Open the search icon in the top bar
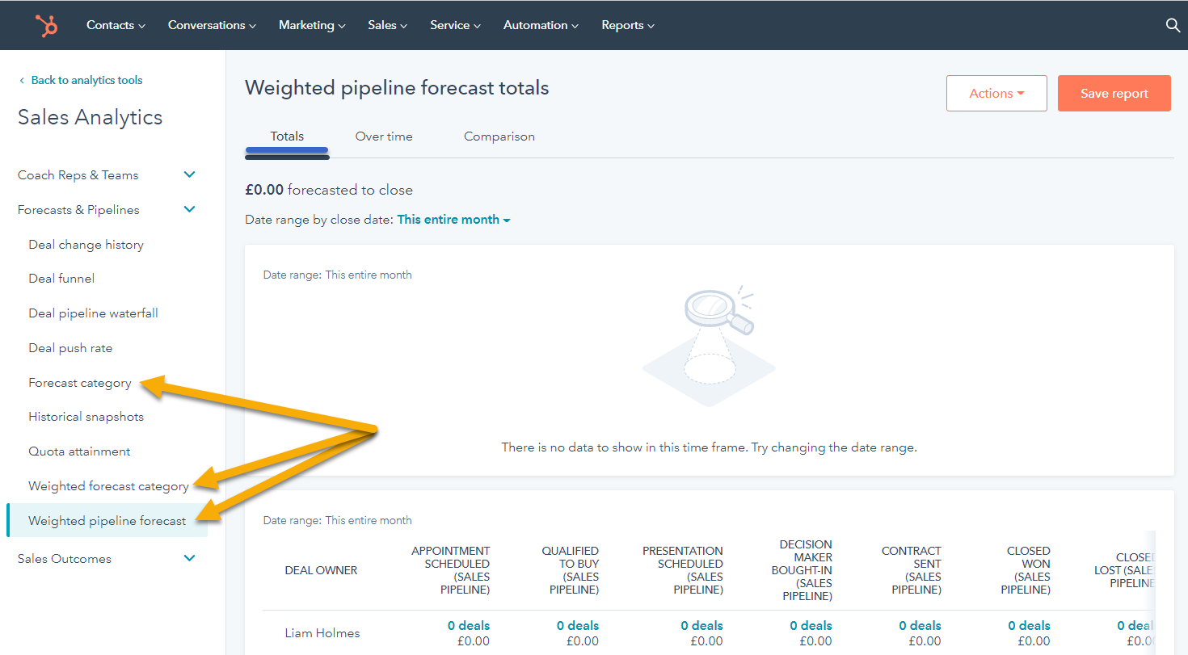 pos(1173,25)
